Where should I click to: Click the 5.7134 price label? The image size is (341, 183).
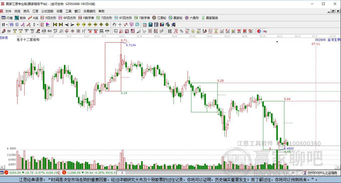pyautogui.click(x=131, y=45)
